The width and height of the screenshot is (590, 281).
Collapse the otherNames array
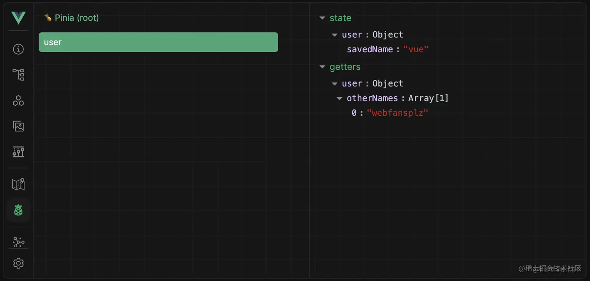pos(339,98)
